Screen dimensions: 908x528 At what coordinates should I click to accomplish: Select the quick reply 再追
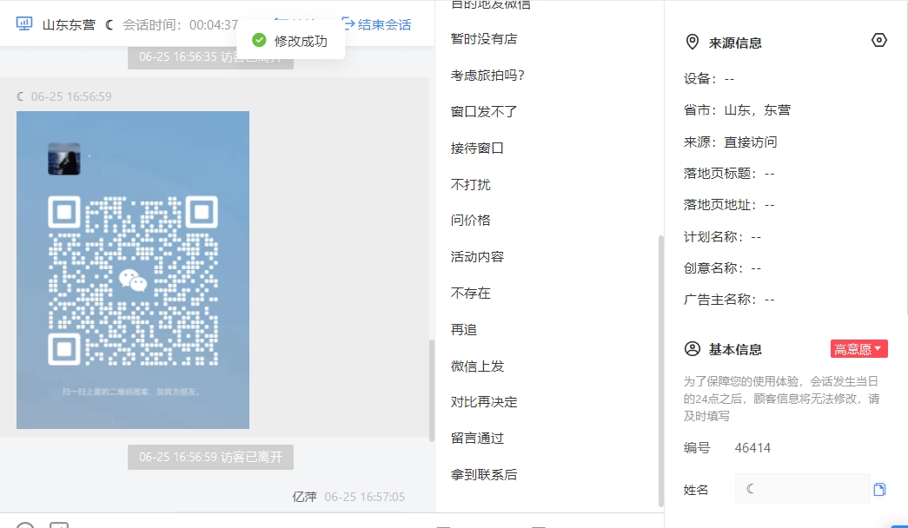[x=464, y=330]
